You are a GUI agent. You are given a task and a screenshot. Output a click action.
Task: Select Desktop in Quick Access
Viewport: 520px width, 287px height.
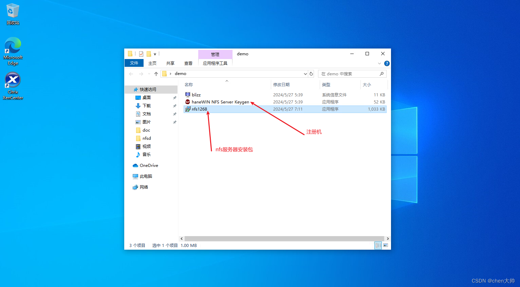pos(147,98)
